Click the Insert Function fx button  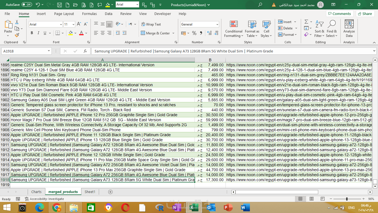point(85,51)
